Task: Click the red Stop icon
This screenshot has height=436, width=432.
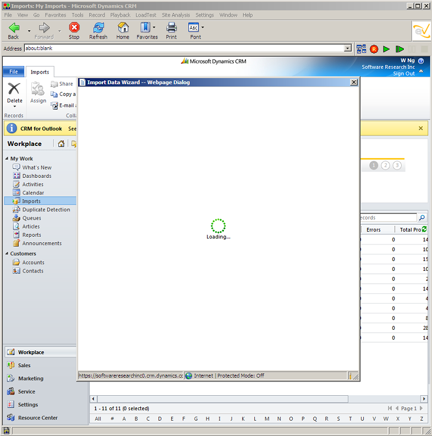Action: click(74, 28)
